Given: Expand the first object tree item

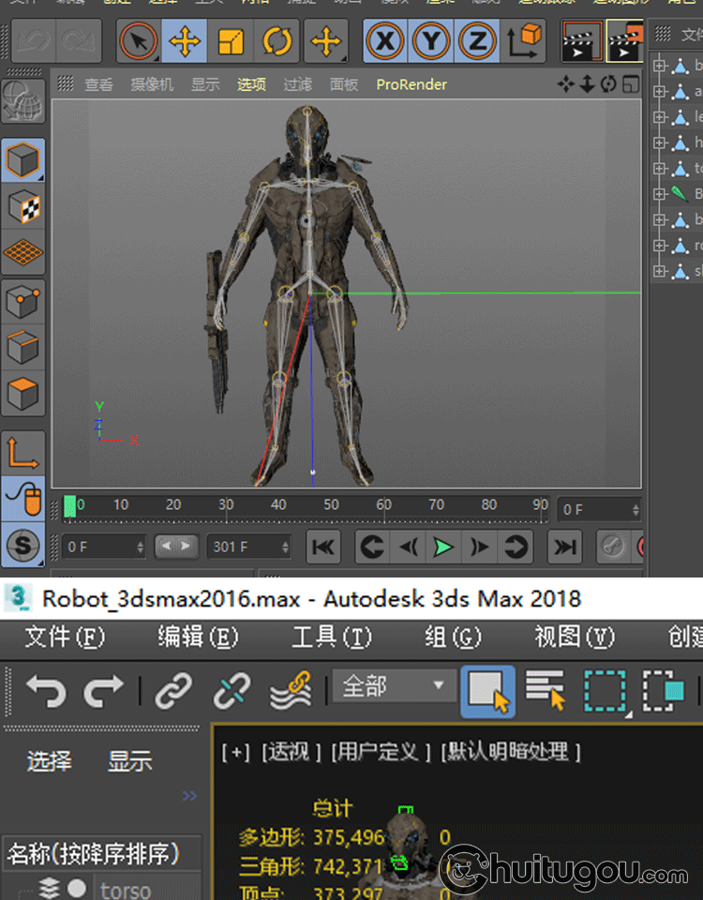Looking at the screenshot, I should (659, 66).
